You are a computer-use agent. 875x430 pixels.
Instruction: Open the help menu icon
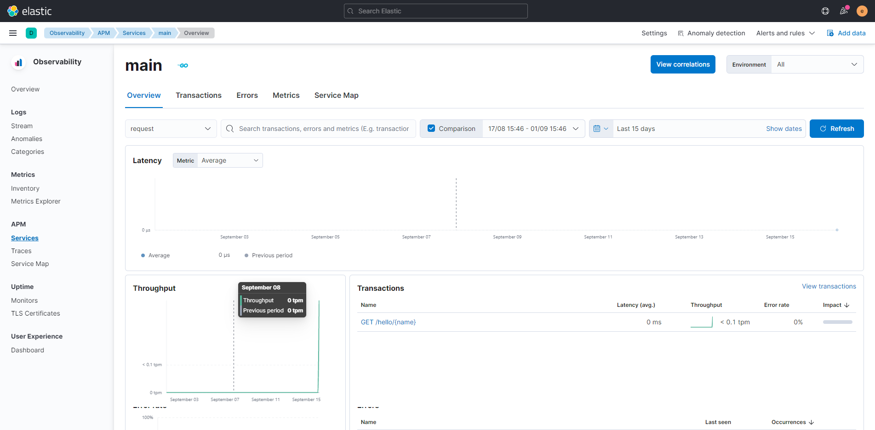(x=825, y=11)
